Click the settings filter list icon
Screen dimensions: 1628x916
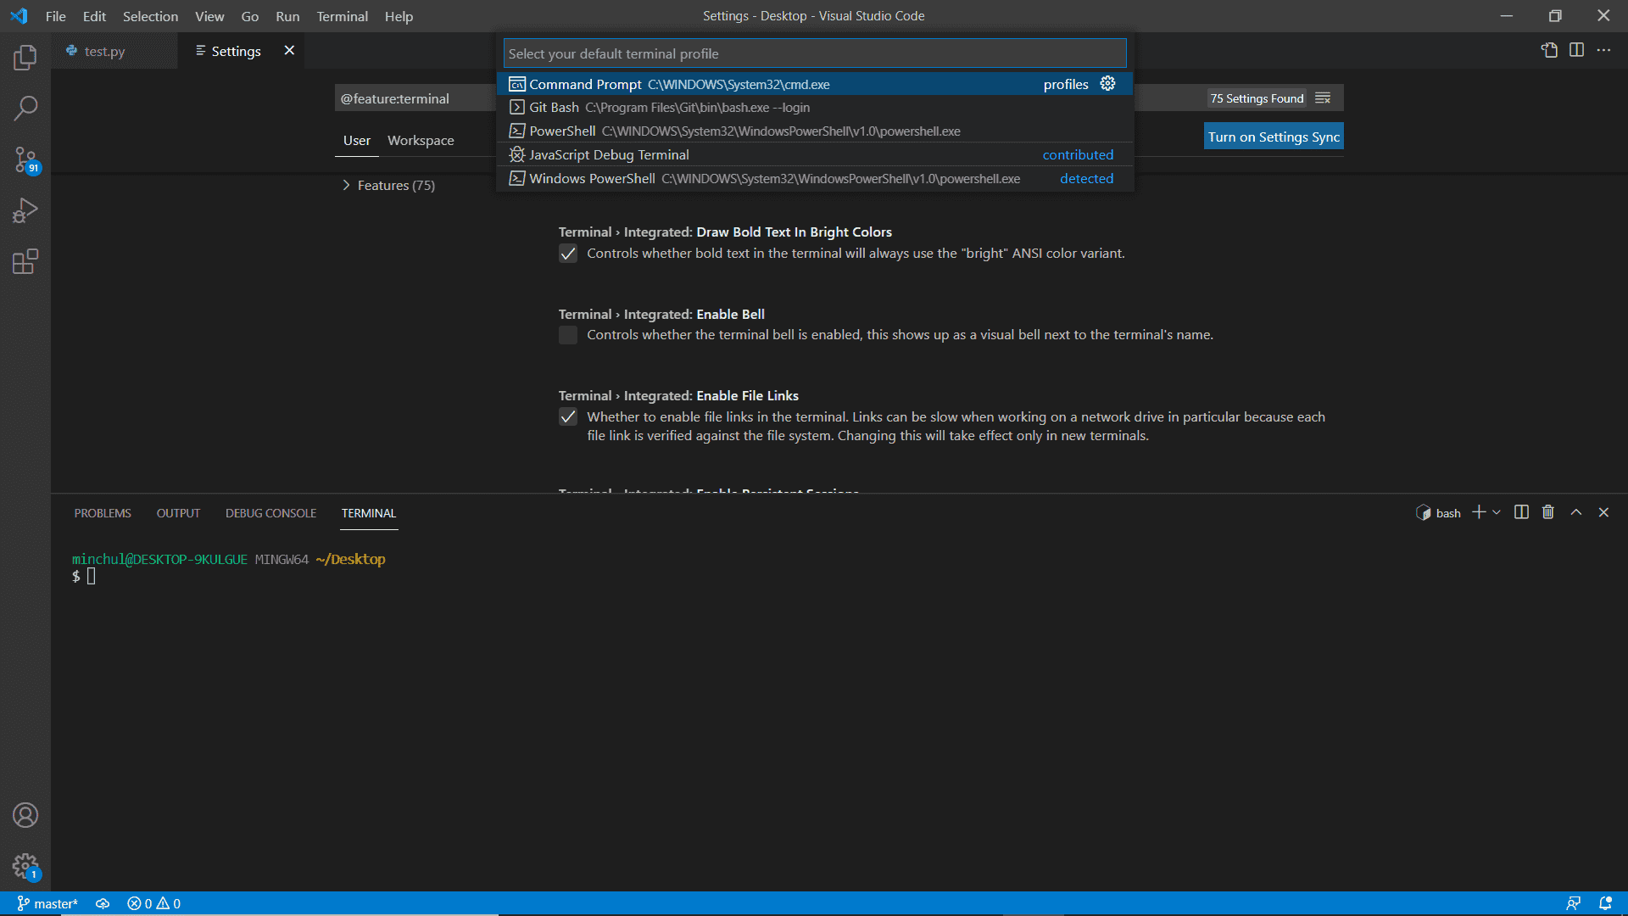(x=1323, y=98)
